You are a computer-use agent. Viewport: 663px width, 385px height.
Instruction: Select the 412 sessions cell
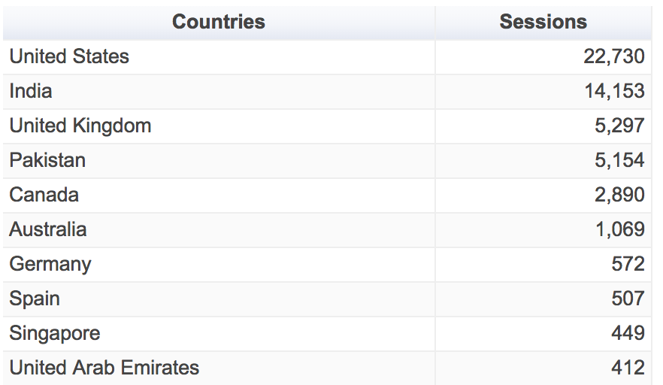coord(628,368)
